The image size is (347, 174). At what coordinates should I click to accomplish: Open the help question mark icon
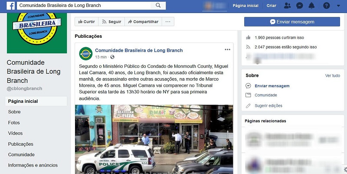coord(327,6)
